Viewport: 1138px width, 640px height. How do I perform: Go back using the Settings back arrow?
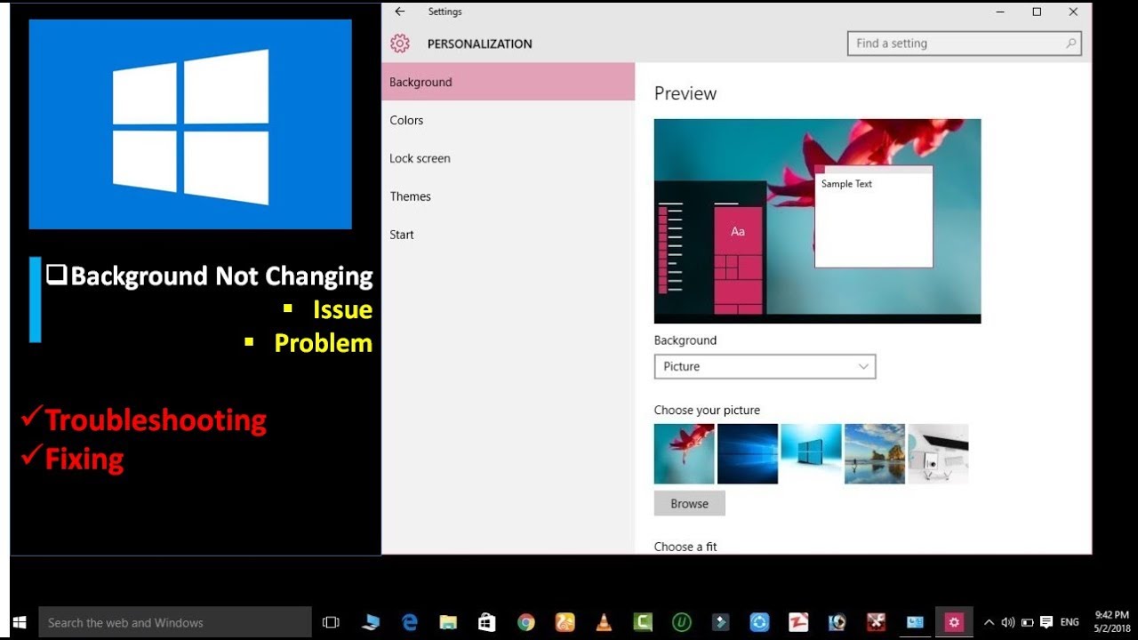click(x=400, y=12)
